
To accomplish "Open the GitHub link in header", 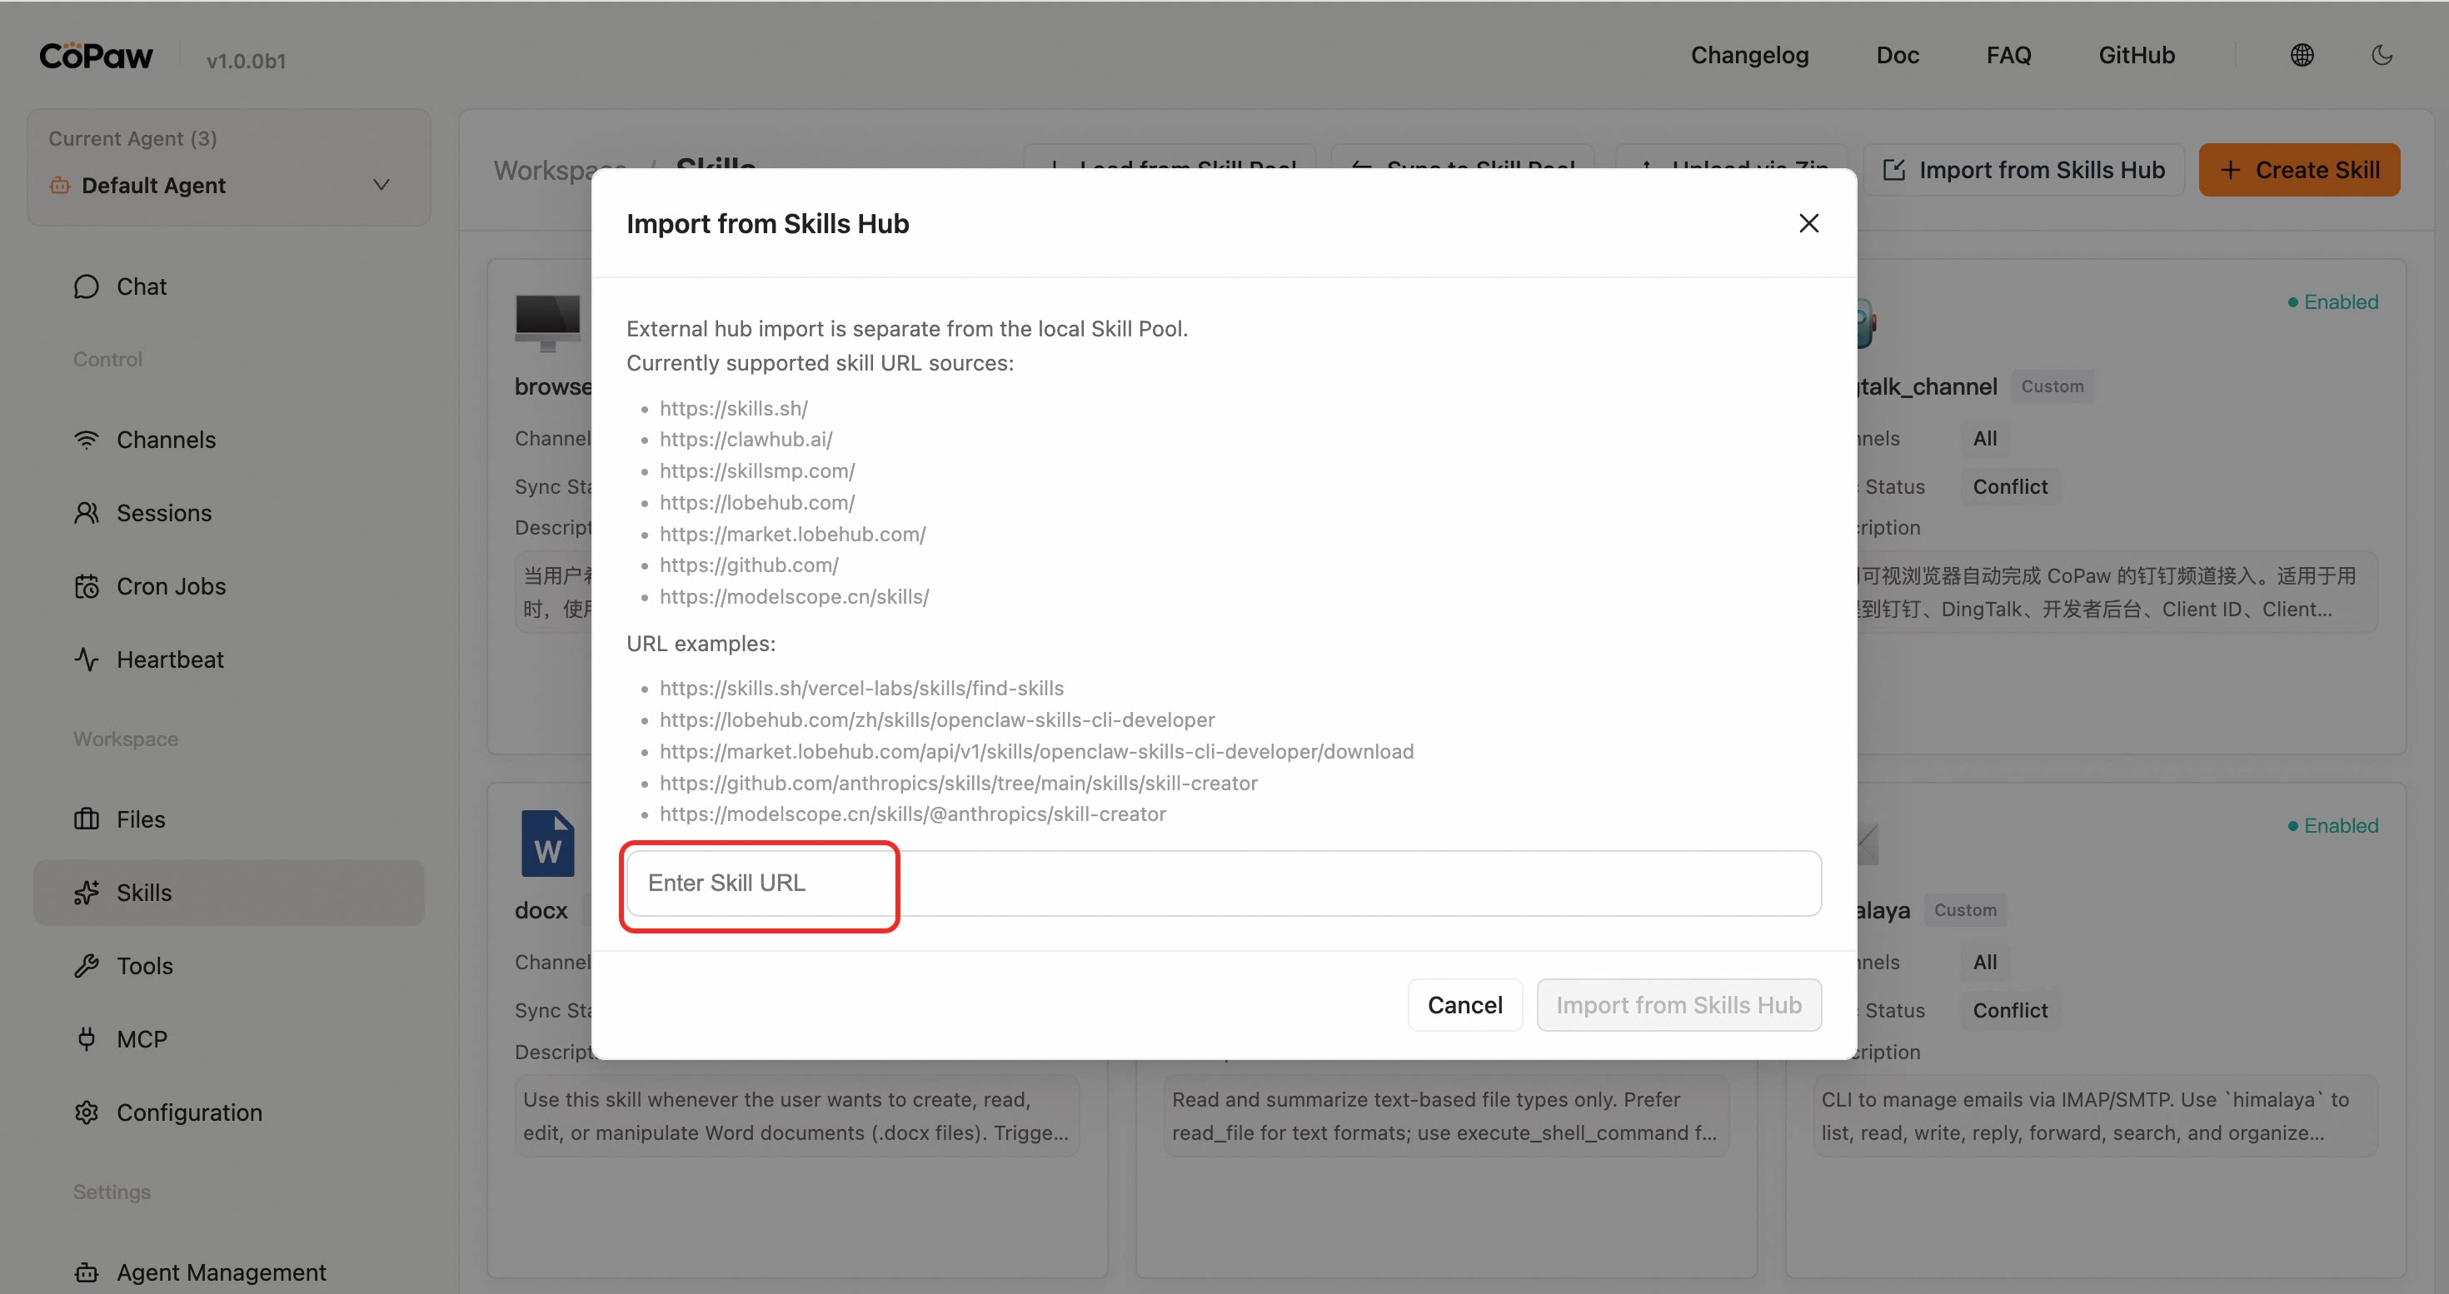I will coord(2135,55).
